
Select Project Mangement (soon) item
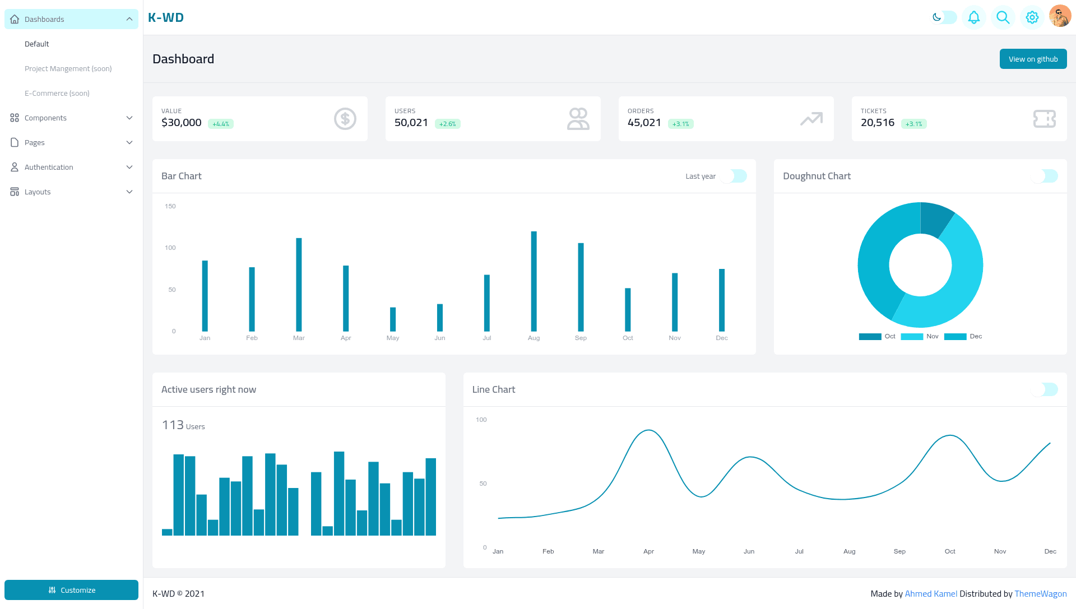tap(68, 68)
